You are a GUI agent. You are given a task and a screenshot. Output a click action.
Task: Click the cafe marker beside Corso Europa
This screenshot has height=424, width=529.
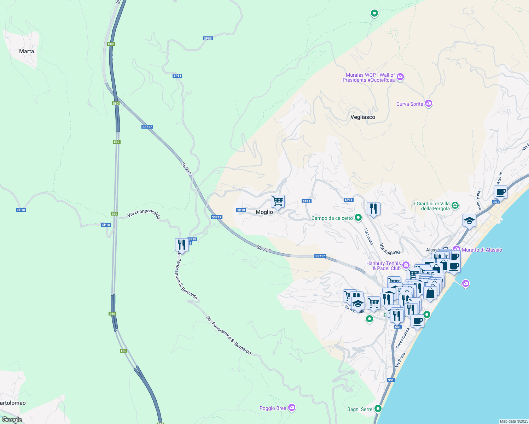(417, 321)
